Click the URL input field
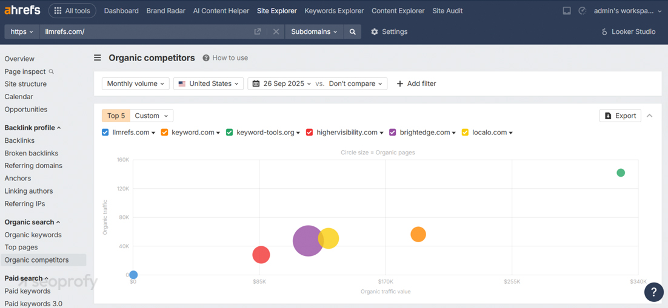The image size is (668, 308). (145, 31)
